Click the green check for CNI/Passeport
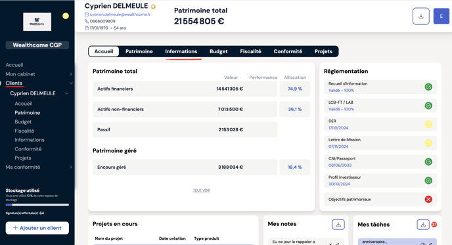This screenshot has width=452, height=245. (428, 162)
